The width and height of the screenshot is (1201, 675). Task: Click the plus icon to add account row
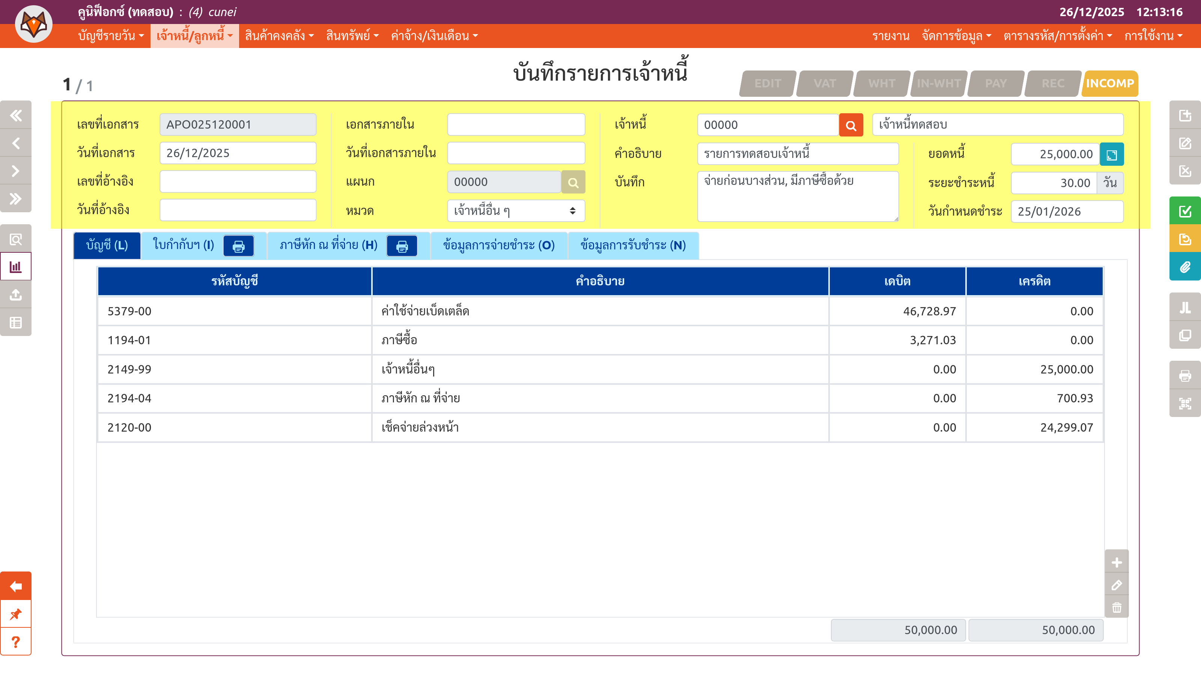click(1117, 562)
